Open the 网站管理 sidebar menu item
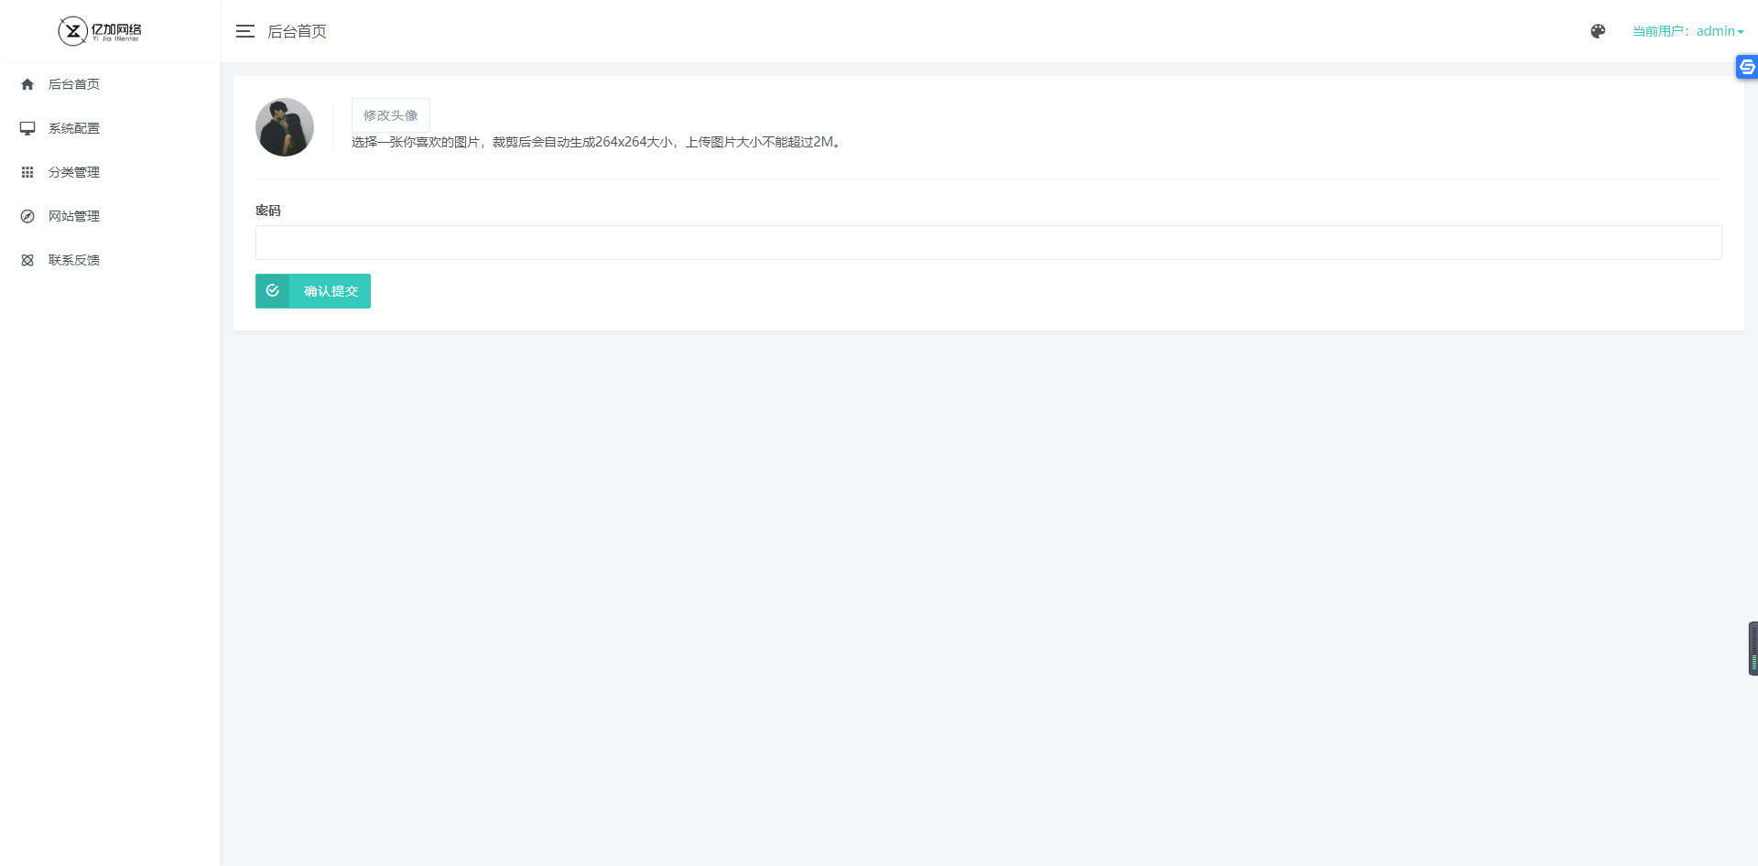 point(74,216)
